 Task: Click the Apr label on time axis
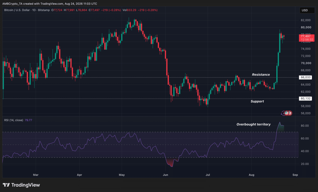pos(79,175)
